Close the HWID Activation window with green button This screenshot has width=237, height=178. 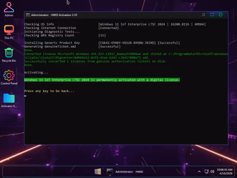221,15
